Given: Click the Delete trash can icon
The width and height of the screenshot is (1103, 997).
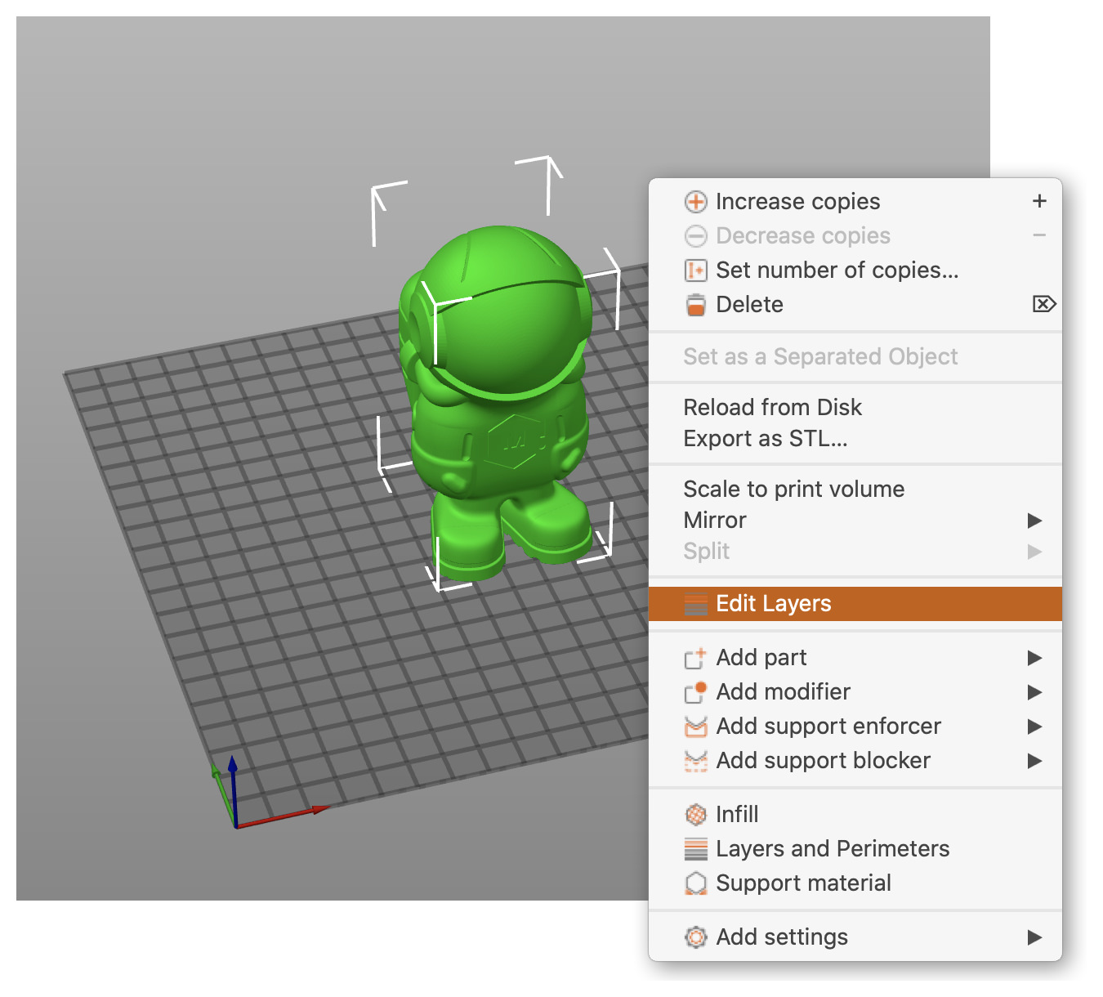Looking at the screenshot, I should [x=695, y=305].
